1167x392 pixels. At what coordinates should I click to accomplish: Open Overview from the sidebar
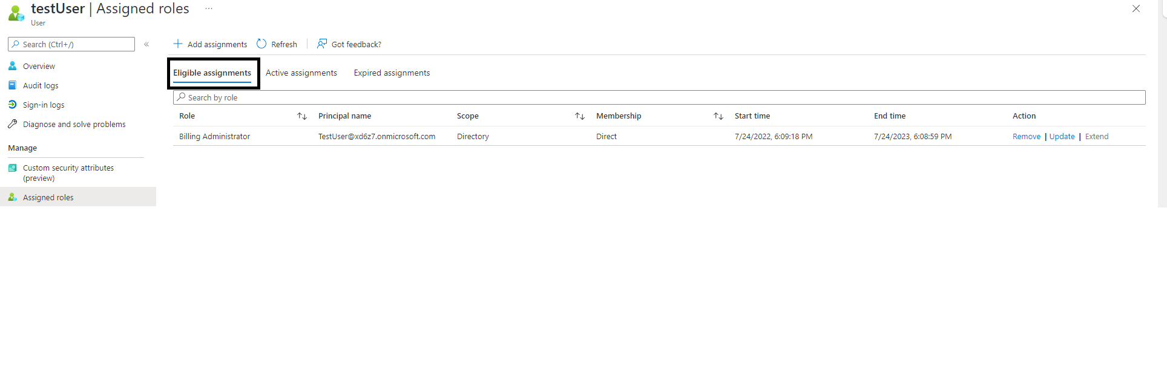pos(39,66)
